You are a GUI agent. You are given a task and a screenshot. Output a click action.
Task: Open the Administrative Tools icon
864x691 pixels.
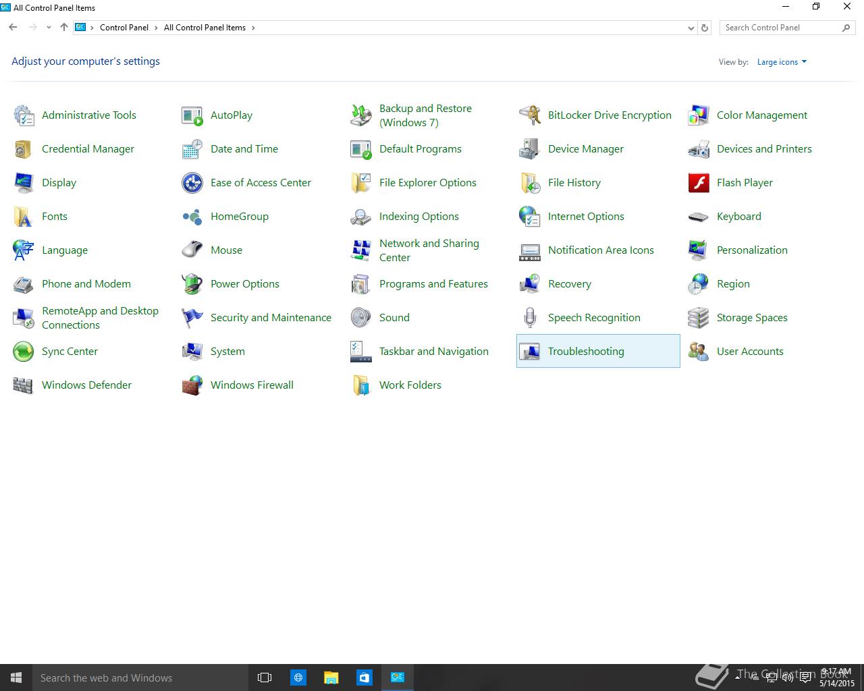pyautogui.click(x=24, y=115)
